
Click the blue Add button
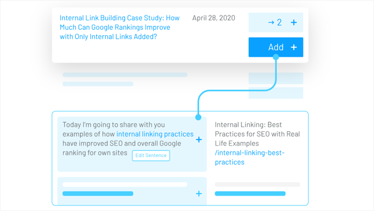point(276,47)
